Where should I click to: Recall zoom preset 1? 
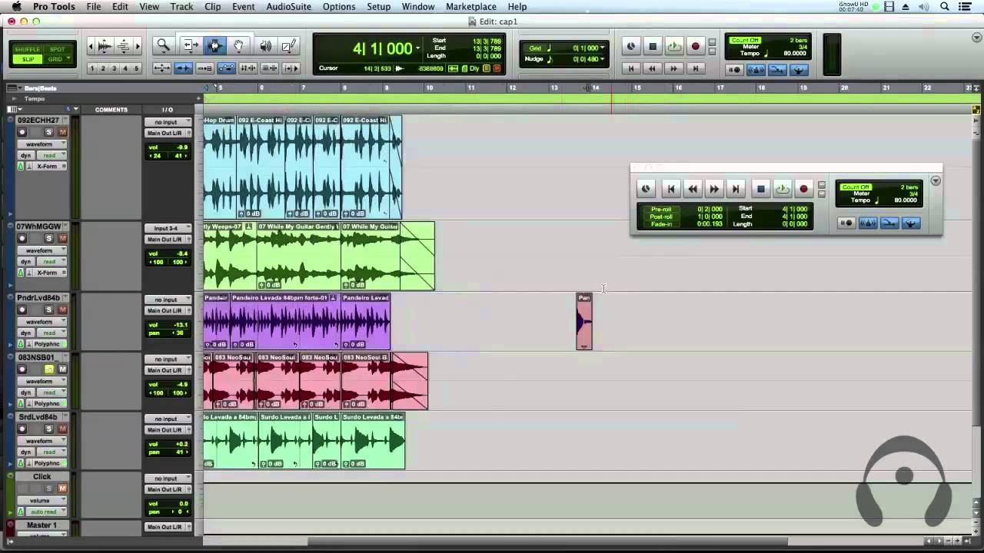click(x=92, y=68)
